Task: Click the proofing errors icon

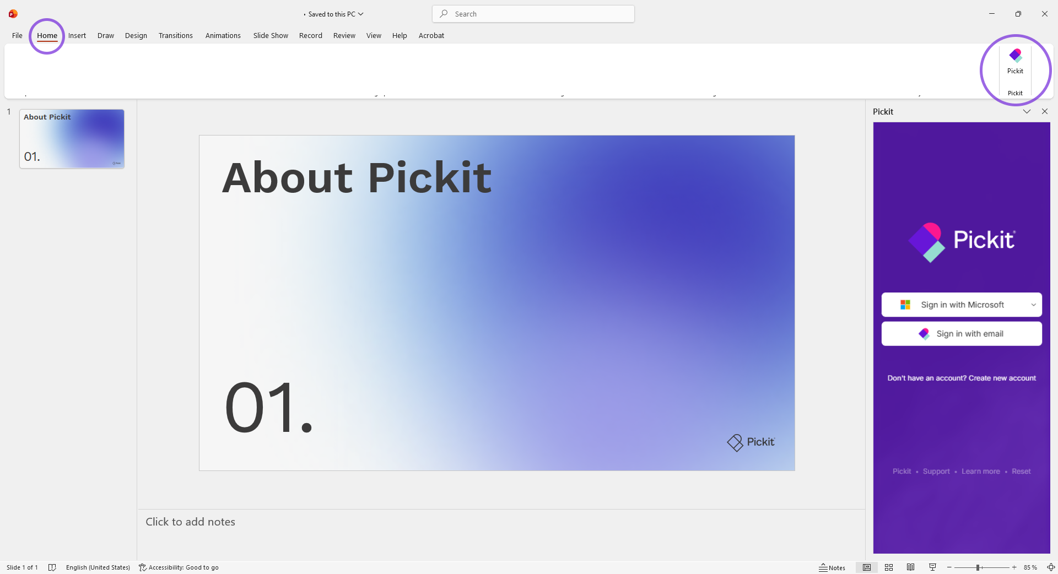Action: (52, 567)
